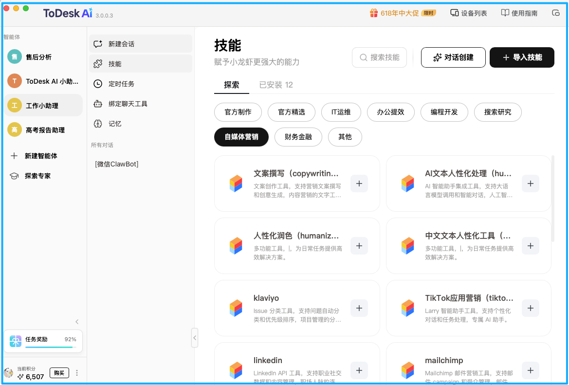Filter by 官方制作 category
Screen dimensions: 569x385
(238, 112)
